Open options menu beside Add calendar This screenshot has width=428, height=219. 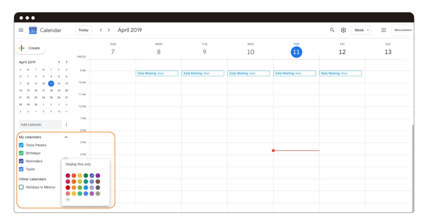(66, 125)
